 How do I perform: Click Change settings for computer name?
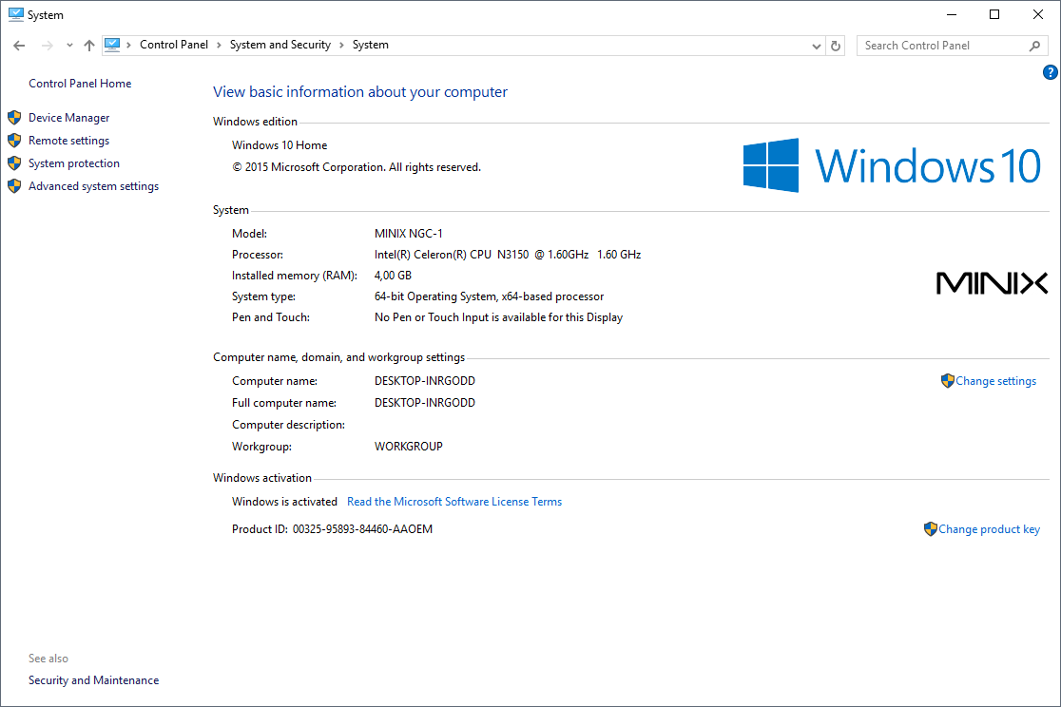coord(995,381)
